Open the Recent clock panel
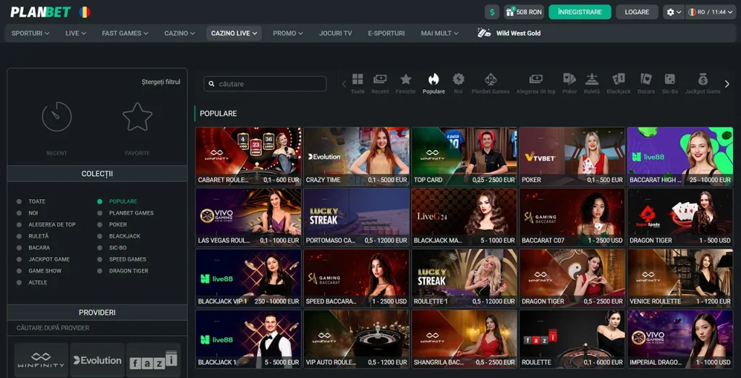The image size is (741, 378). coord(56,128)
